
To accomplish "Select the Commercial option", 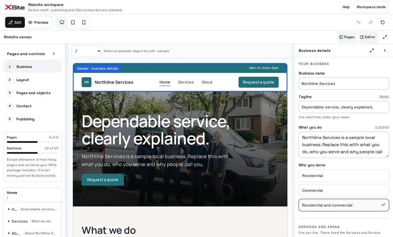I will click(344, 190).
